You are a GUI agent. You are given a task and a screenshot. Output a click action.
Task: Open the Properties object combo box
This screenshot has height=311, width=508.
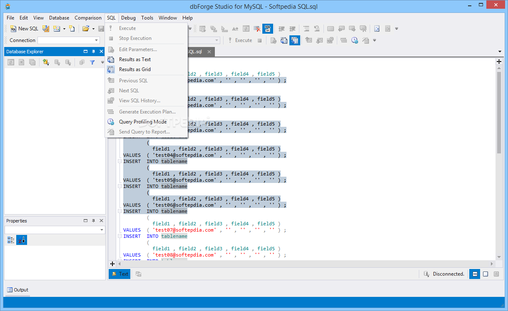tap(55, 230)
